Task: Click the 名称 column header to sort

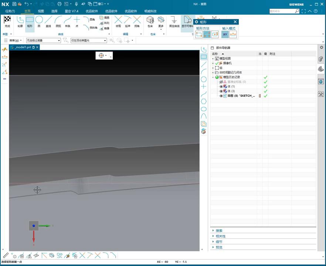Action: click(215, 54)
